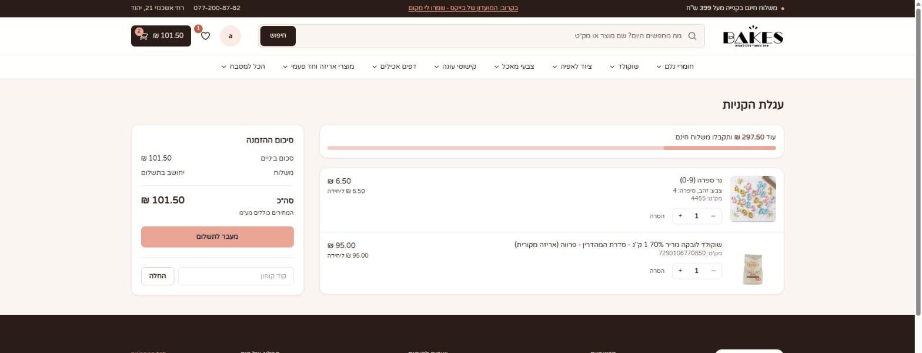Click the BAKES logo
Screen dimensions: 922x353
pyautogui.click(x=753, y=36)
